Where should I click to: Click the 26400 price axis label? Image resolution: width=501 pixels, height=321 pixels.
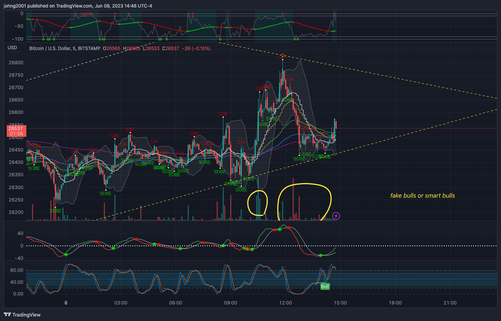pos(16,162)
